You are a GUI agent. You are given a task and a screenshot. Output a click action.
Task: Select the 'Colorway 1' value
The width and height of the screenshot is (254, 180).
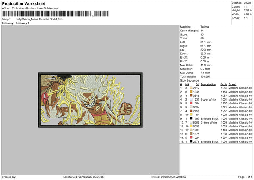(x=22, y=23)
